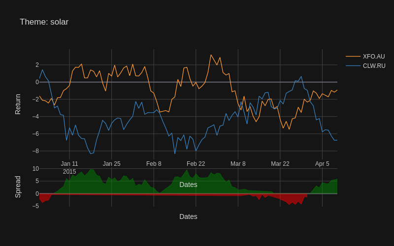
Task: Click the green spread peak near Feb 19
Action: [x=187, y=171]
